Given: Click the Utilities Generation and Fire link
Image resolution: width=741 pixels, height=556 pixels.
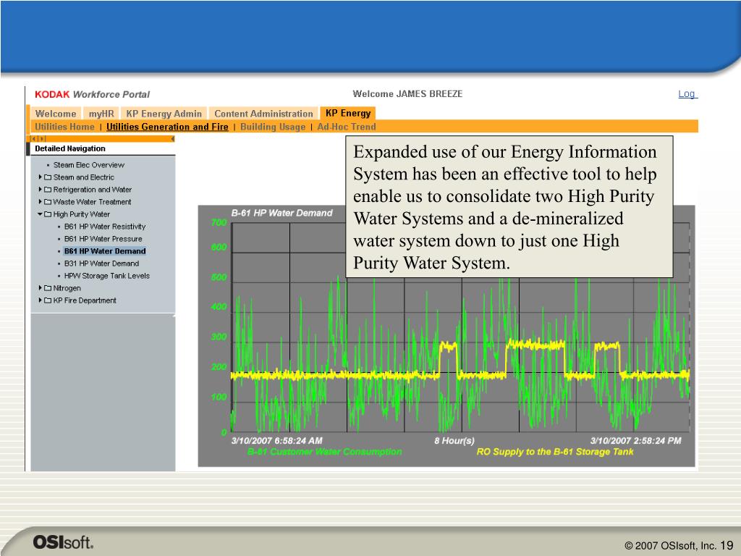Looking at the screenshot, I should tap(167, 127).
